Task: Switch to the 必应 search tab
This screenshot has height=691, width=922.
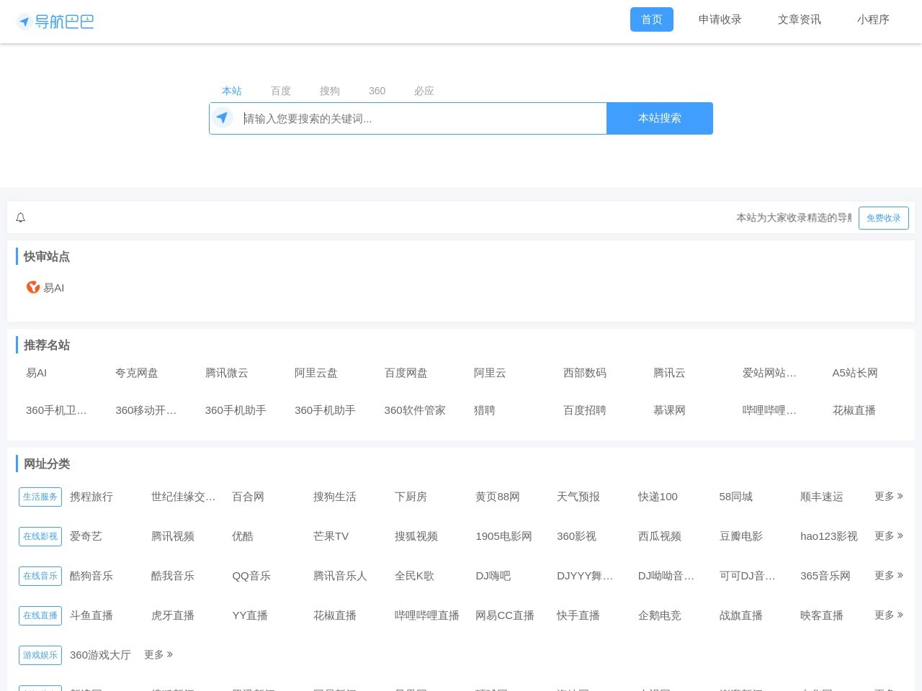Action: pyautogui.click(x=424, y=91)
